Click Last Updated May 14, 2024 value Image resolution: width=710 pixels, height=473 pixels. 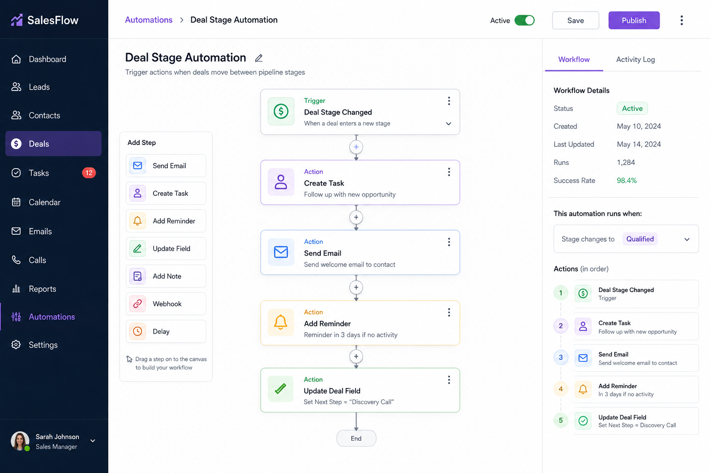coord(639,145)
